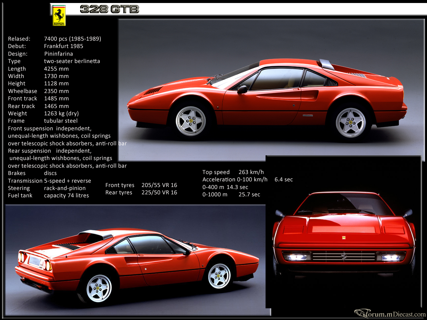Click the "Fuel tank" label

point(20,195)
